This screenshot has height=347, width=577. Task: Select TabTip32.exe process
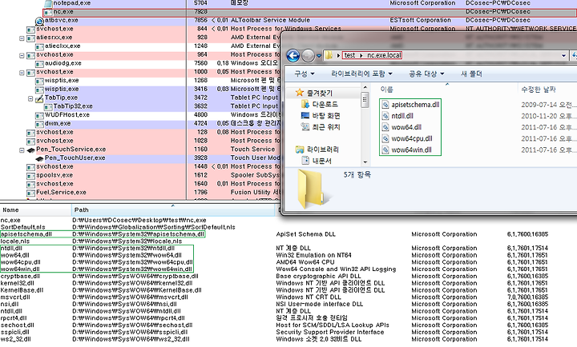73,106
